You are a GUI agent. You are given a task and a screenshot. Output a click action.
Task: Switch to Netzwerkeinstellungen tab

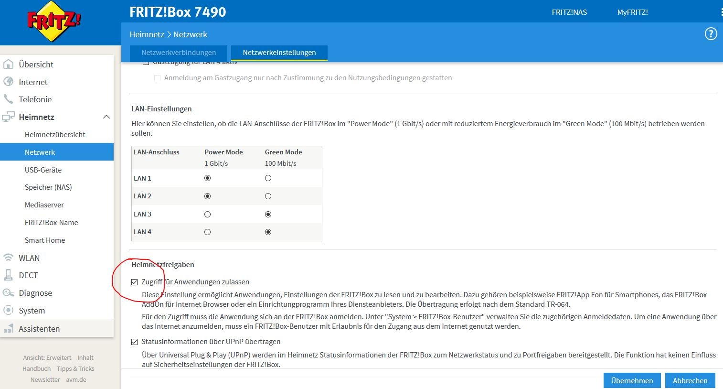tap(279, 53)
